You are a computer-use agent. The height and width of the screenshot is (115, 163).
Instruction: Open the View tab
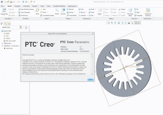(x=49, y=6)
